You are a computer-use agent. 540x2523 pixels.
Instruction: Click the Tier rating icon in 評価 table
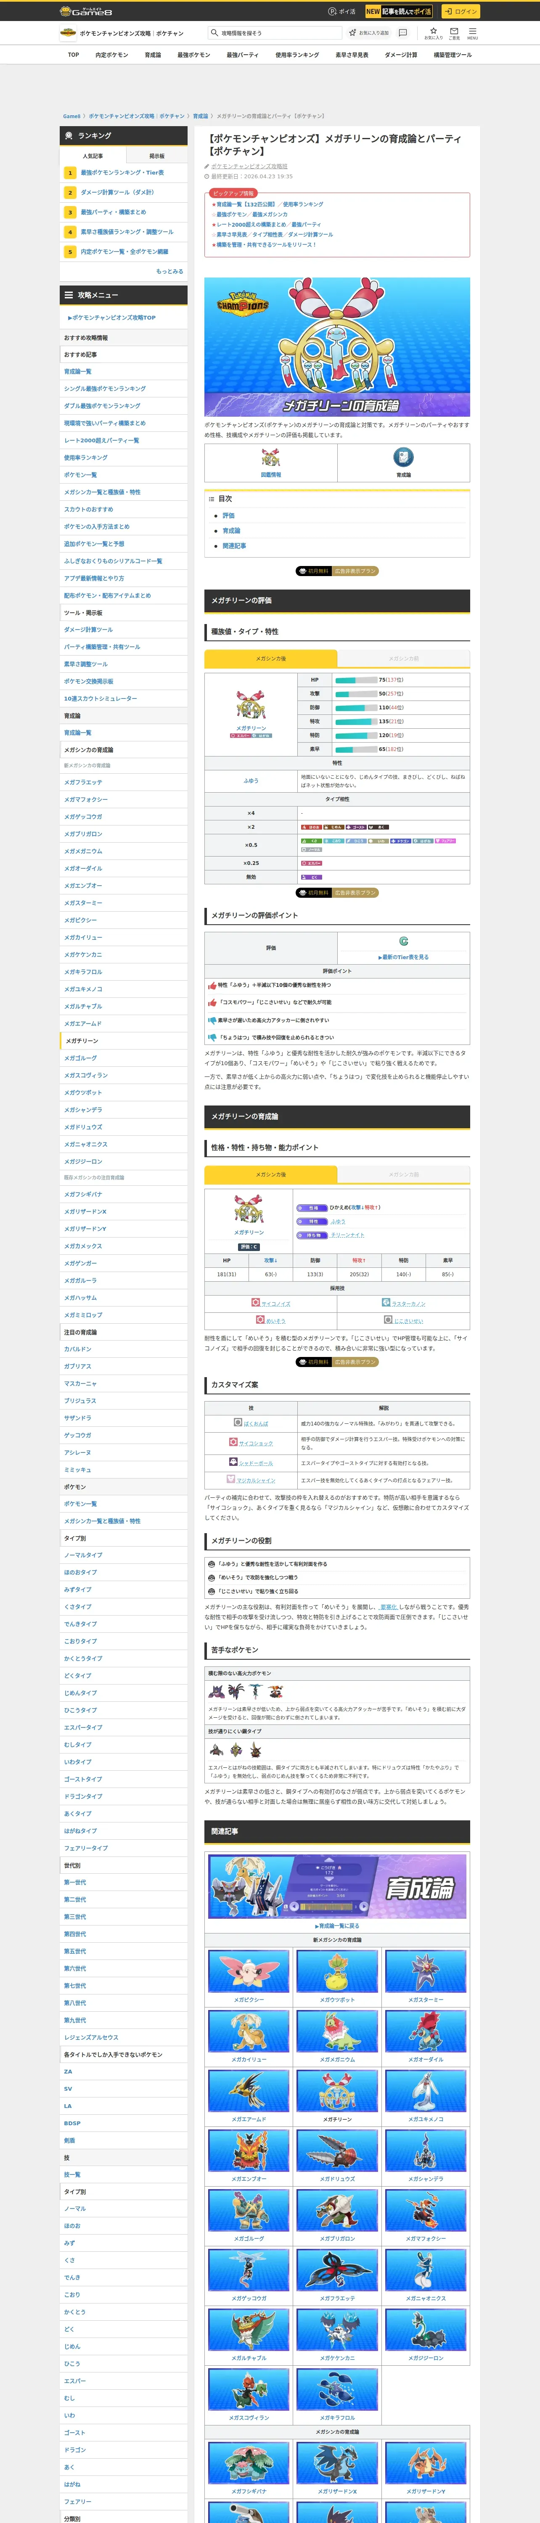point(403,941)
